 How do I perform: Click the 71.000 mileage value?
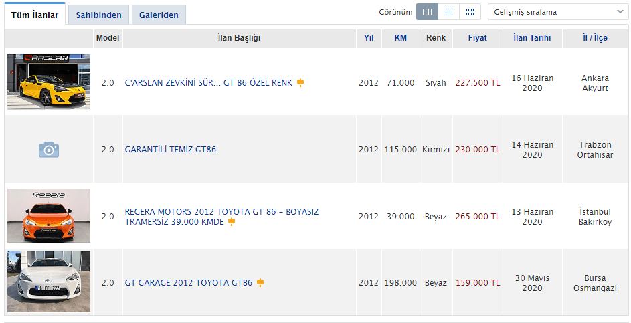tap(400, 83)
